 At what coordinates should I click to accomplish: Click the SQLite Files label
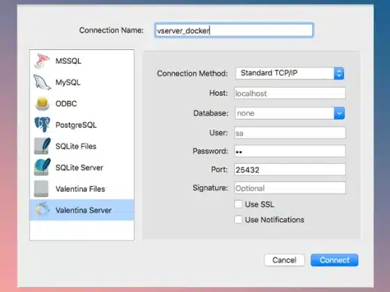click(x=76, y=146)
